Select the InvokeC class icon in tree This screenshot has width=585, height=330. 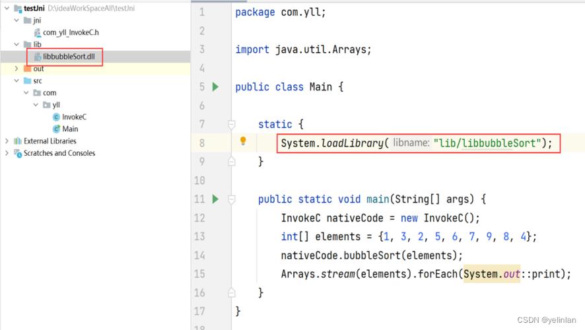pos(56,117)
